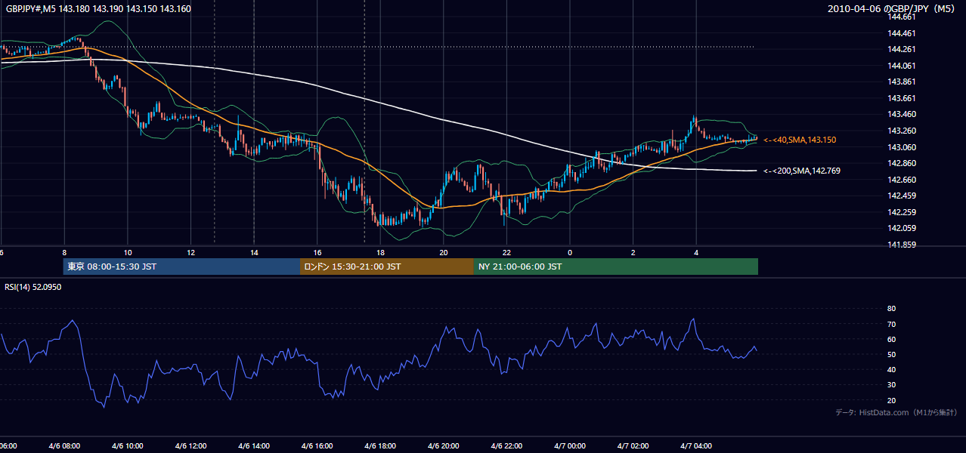Click the 4/7 00:00 bottom time label
Viewport: 966px width, 453px height.
coord(570,446)
